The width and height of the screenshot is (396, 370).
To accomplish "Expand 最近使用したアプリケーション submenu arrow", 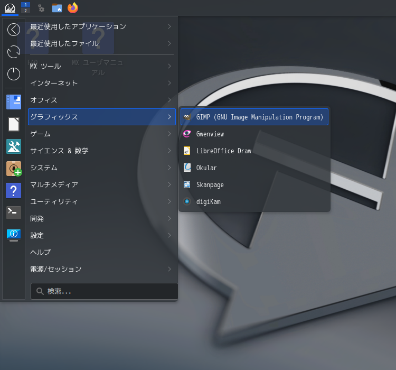I will (169, 26).
